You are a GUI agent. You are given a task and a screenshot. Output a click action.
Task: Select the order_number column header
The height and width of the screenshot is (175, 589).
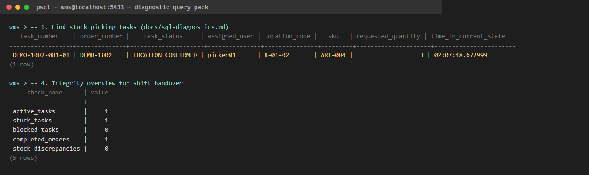coord(101,36)
